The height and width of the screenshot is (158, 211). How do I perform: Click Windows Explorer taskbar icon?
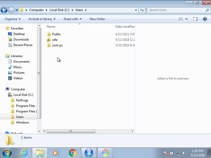tap(40, 153)
